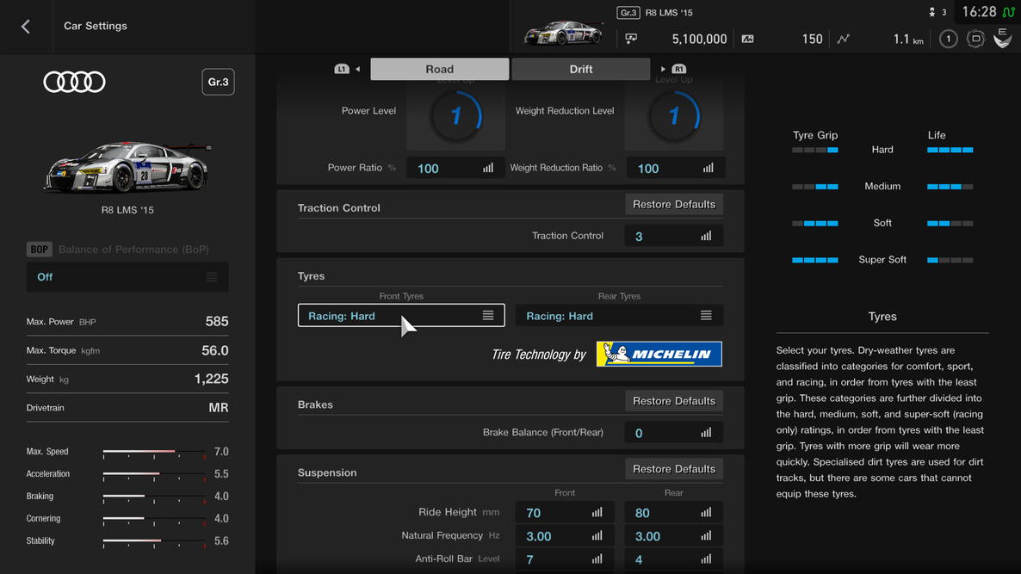
Task: Go back using the top-left arrow
Action: coord(26,27)
